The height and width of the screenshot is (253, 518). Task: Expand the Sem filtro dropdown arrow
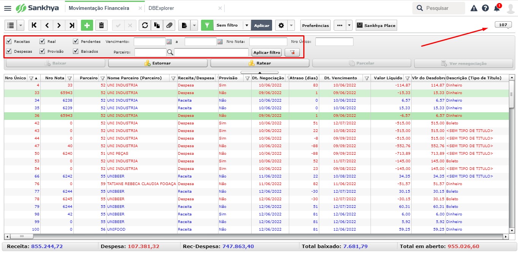(246, 25)
